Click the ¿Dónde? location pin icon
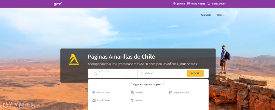 tap(142, 73)
